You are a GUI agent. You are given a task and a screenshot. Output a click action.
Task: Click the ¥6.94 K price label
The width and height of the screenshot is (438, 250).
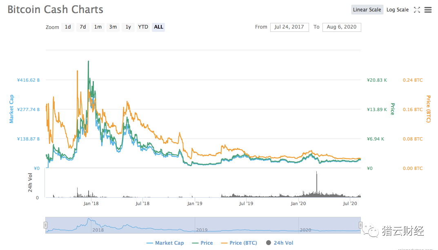click(376, 139)
